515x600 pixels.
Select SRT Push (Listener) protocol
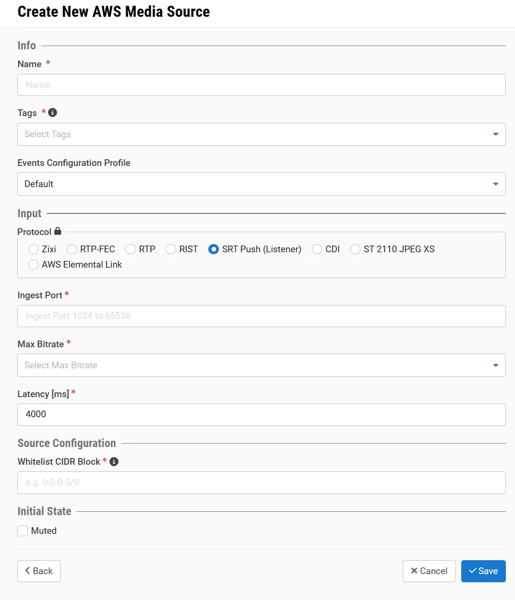[214, 249]
